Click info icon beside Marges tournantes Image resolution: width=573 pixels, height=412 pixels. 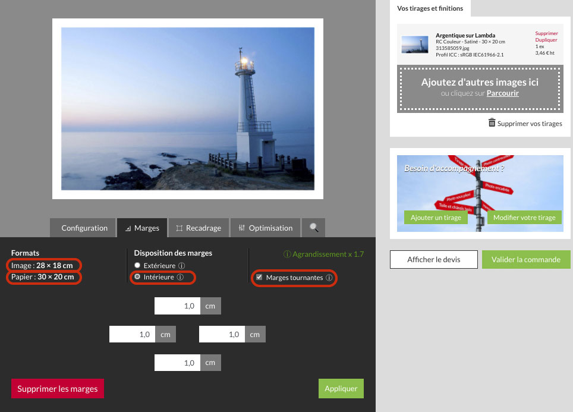tap(329, 278)
